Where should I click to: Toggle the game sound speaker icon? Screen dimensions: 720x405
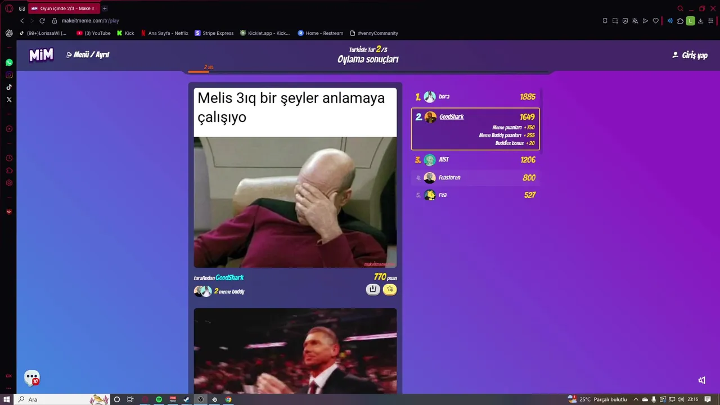pos(701,380)
